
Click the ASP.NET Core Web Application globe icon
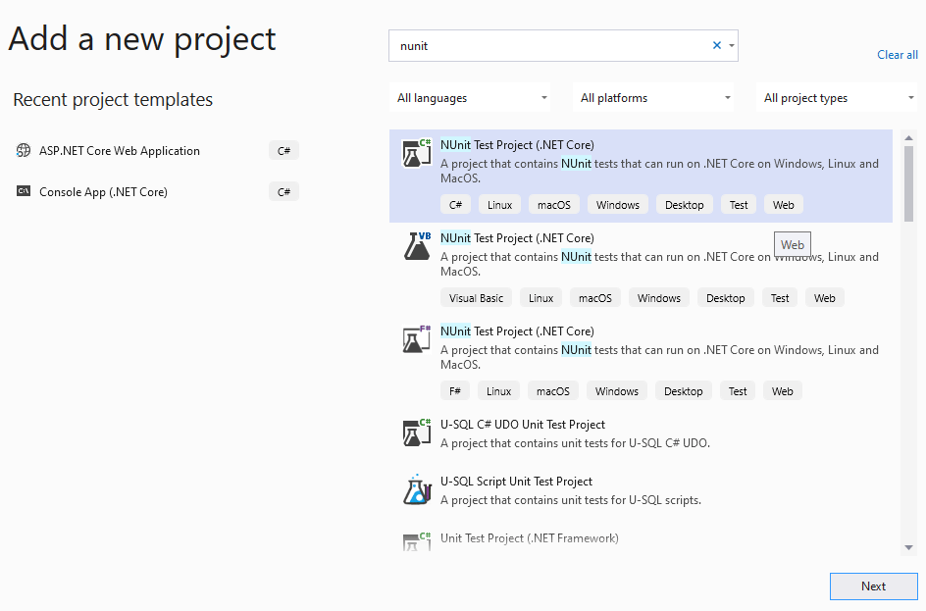[x=24, y=151]
